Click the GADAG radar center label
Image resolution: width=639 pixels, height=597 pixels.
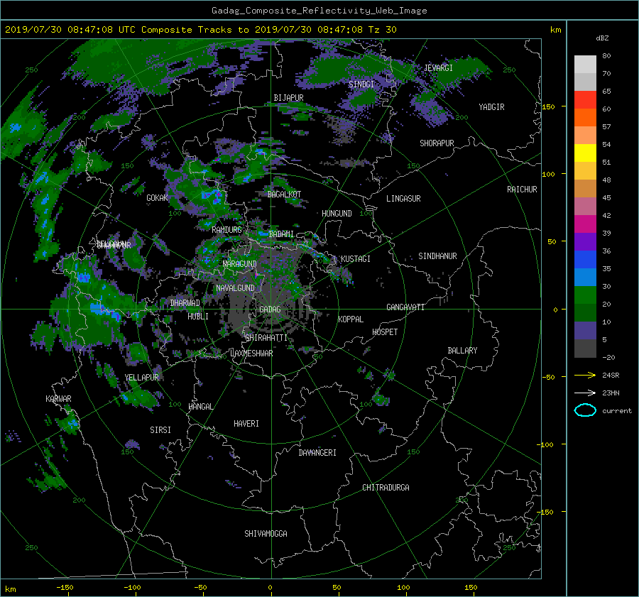(x=270, y=310)
